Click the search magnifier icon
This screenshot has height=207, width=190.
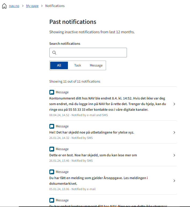pyautogui.click(x=54, y=53)
